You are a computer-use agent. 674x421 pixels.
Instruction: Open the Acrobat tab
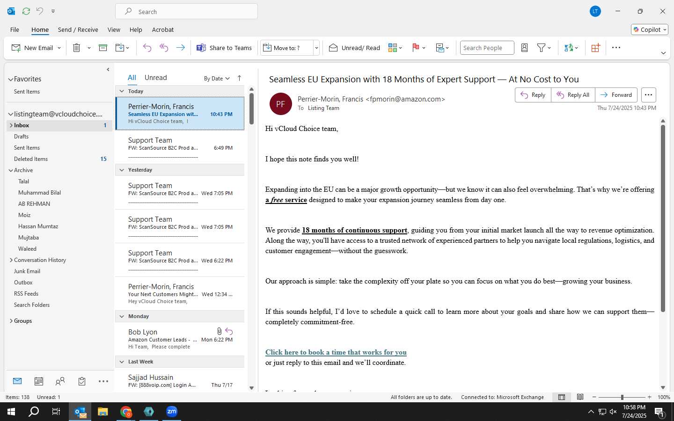point(163,29)
